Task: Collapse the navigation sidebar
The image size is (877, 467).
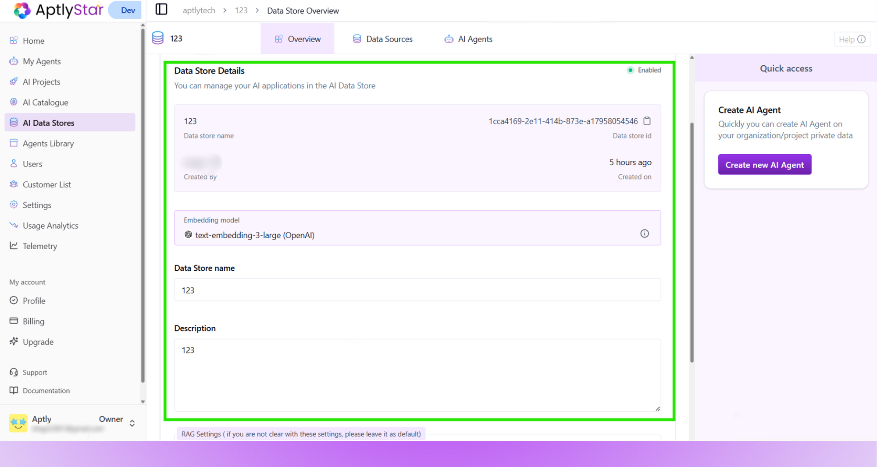Action: [161, 9]
